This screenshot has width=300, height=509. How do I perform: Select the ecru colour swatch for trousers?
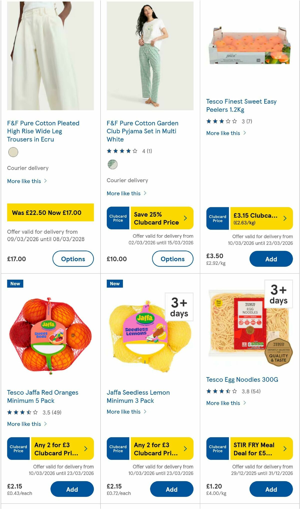(13, 152)
